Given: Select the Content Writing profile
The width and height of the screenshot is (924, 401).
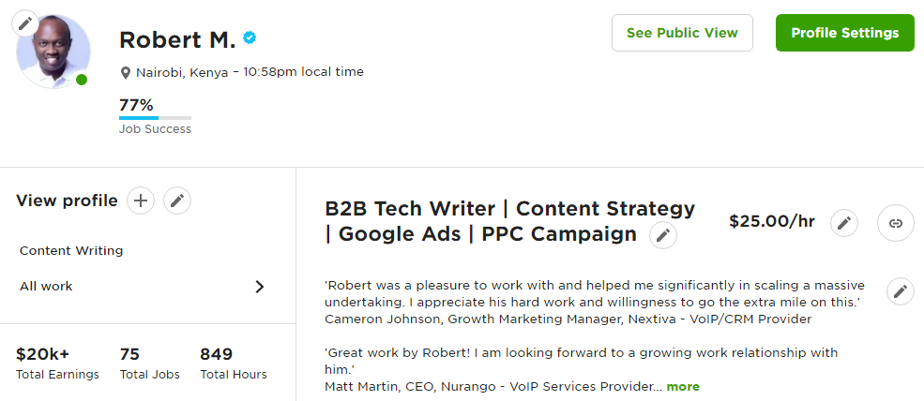Looking at the screenshot, I should 71,250.
